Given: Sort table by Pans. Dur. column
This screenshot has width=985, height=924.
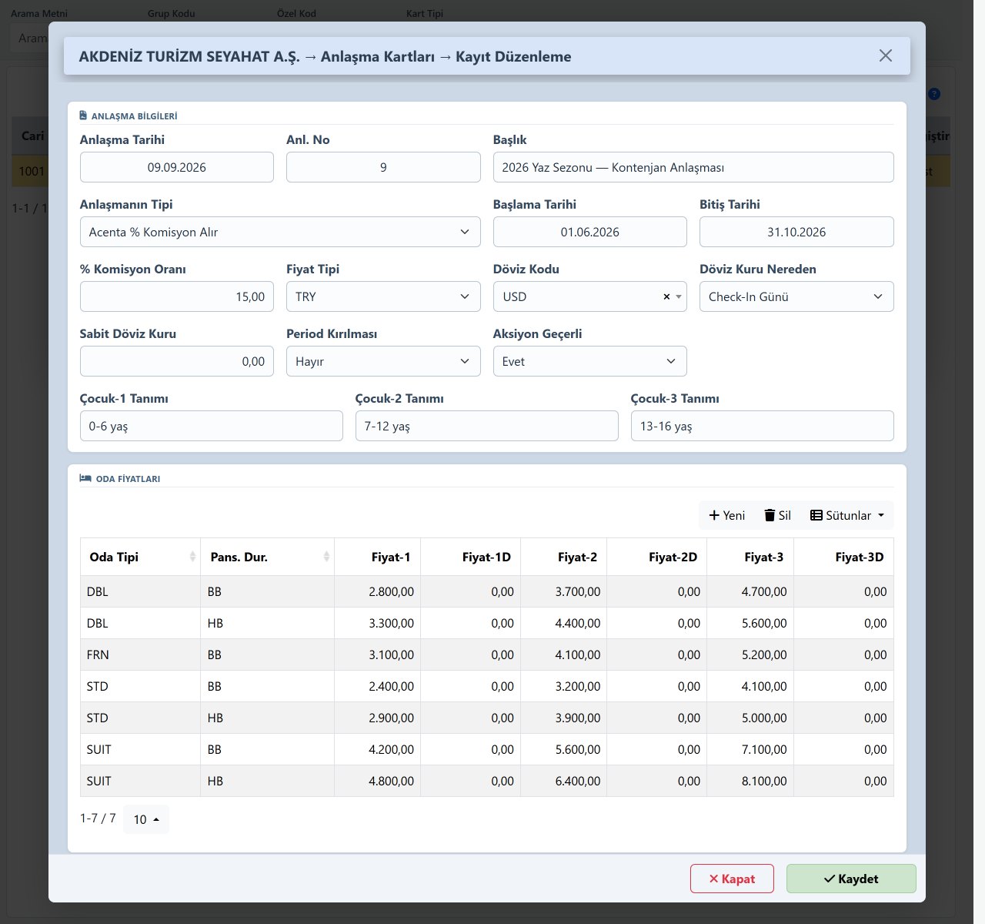Looking at the screenshot, I should (x=267, y=557).
